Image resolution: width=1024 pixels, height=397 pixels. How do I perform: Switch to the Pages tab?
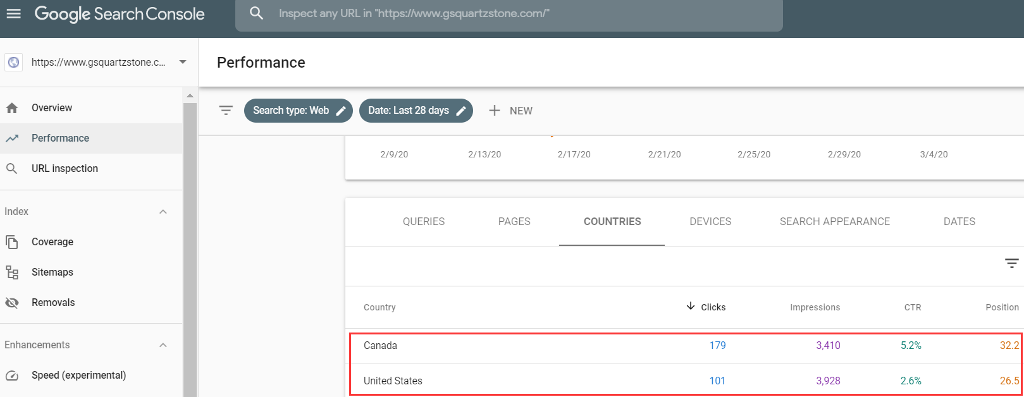point(514,222)
